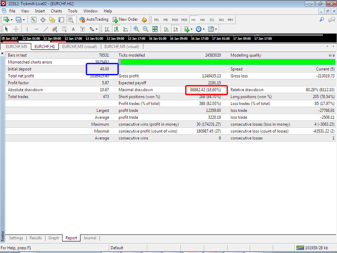Select the Text Label (T) tool
Screen dimensions: 337x253
click(x=83, y=29)
